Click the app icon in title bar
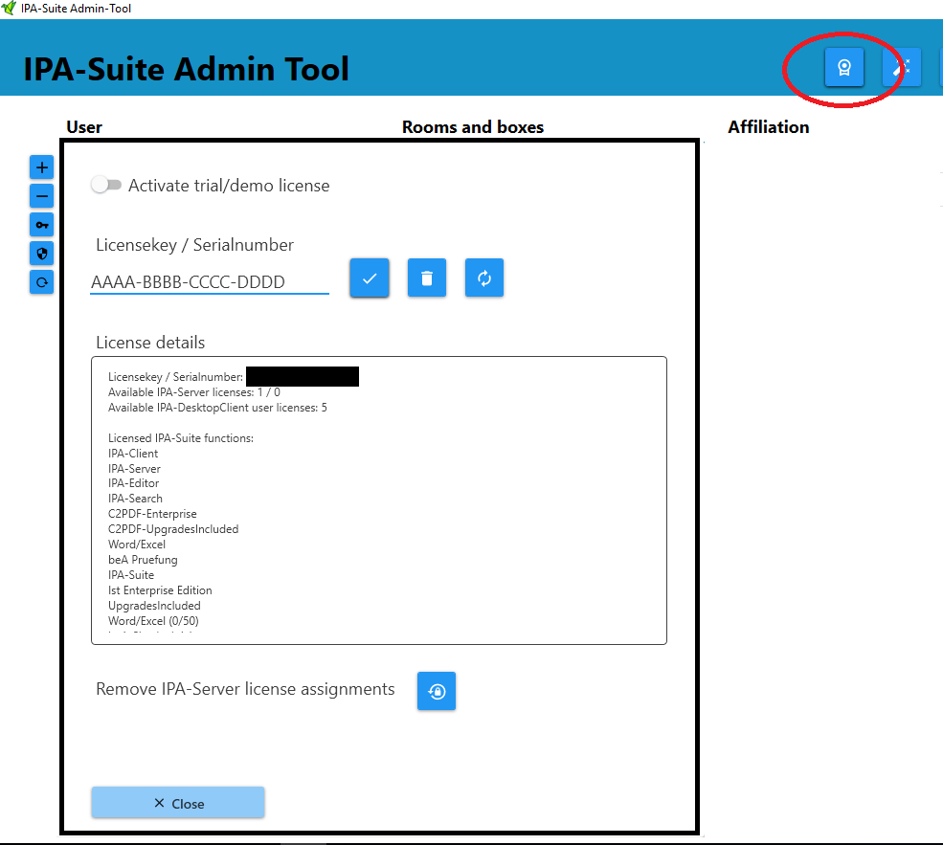The height and width of the screenshot is (845, 943). (x=9, y=9)
